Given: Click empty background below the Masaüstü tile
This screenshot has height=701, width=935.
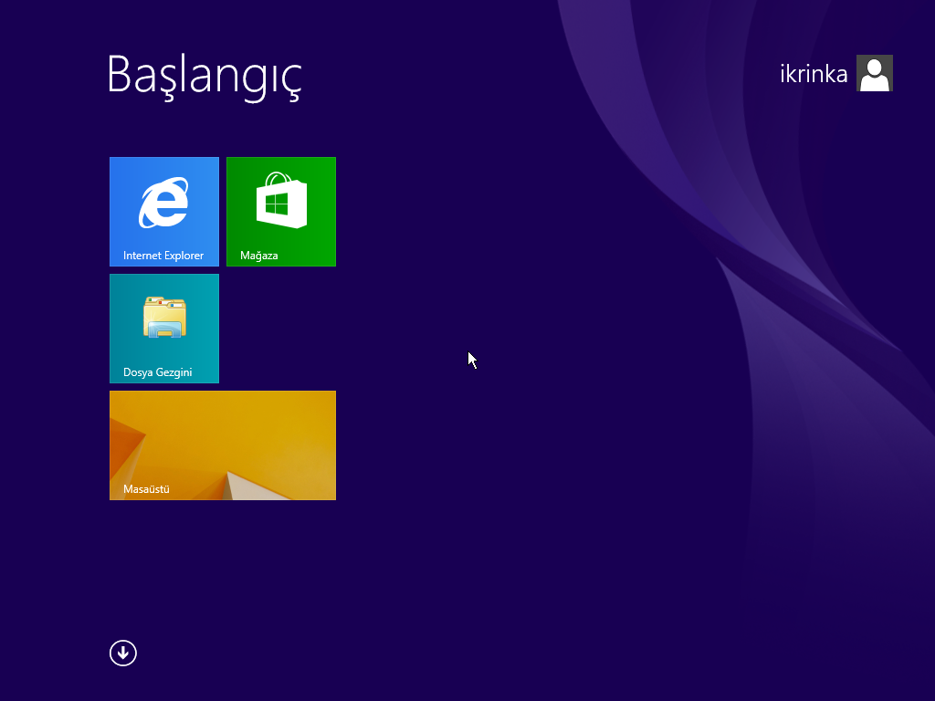Looking at the screenshot, I should click(x=223, y=566).
